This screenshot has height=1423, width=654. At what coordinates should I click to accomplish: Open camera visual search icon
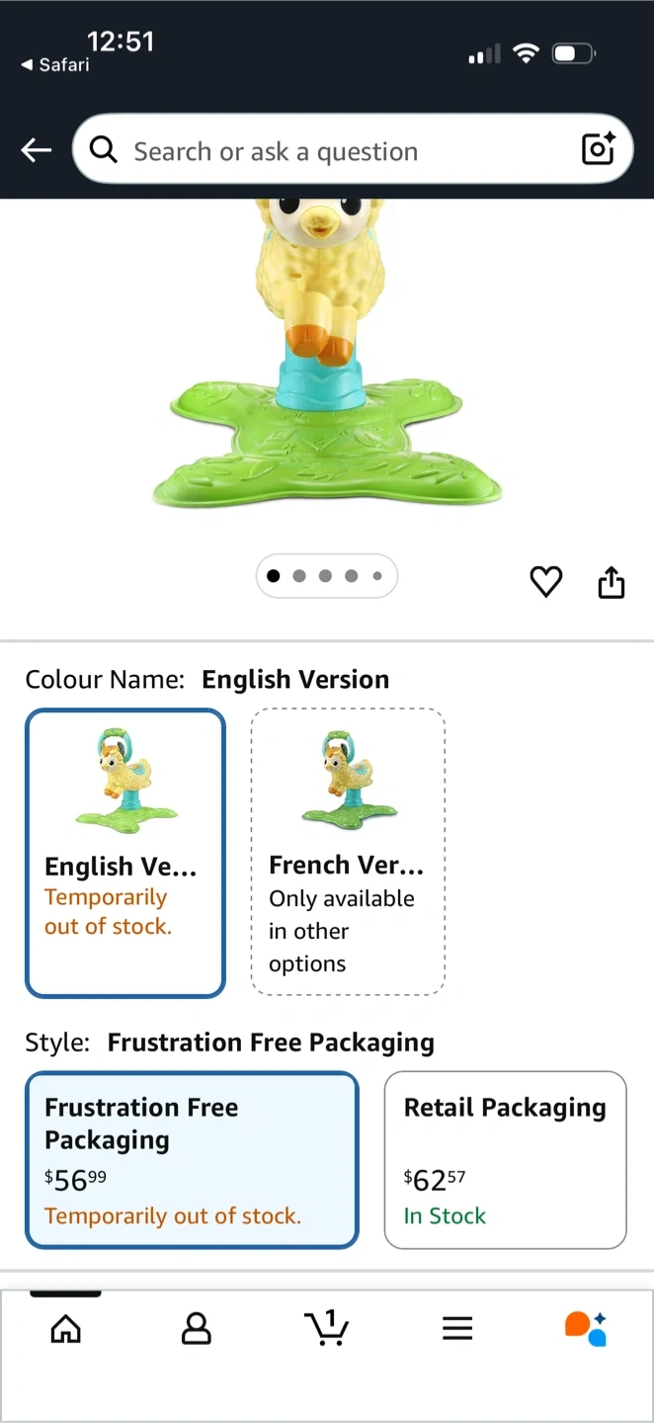(x=599, y=149)
